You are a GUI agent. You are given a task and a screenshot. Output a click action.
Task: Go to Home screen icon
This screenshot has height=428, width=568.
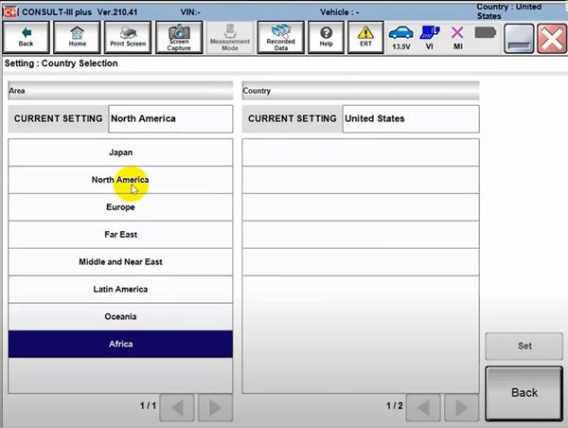pyautogui.click(x=77, y=37)
